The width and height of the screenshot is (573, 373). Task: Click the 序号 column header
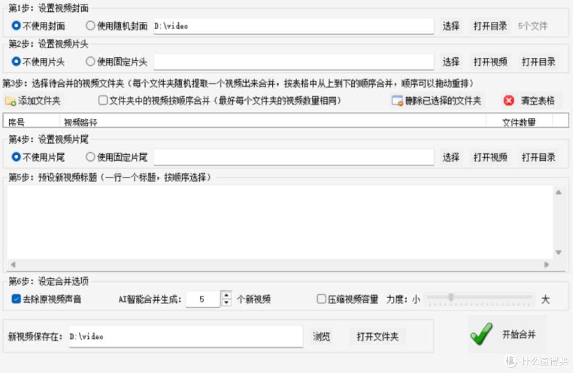[x=31, y=122]
